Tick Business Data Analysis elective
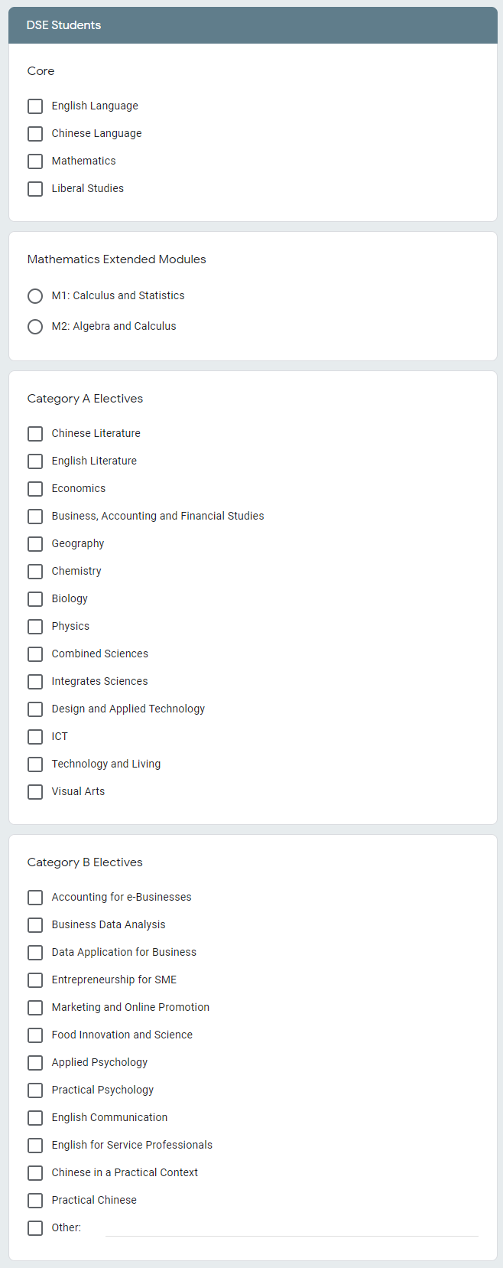 click(x=35, y=925)
